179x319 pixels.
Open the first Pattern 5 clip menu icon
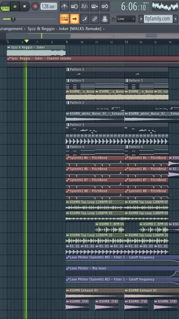(68, 81)
